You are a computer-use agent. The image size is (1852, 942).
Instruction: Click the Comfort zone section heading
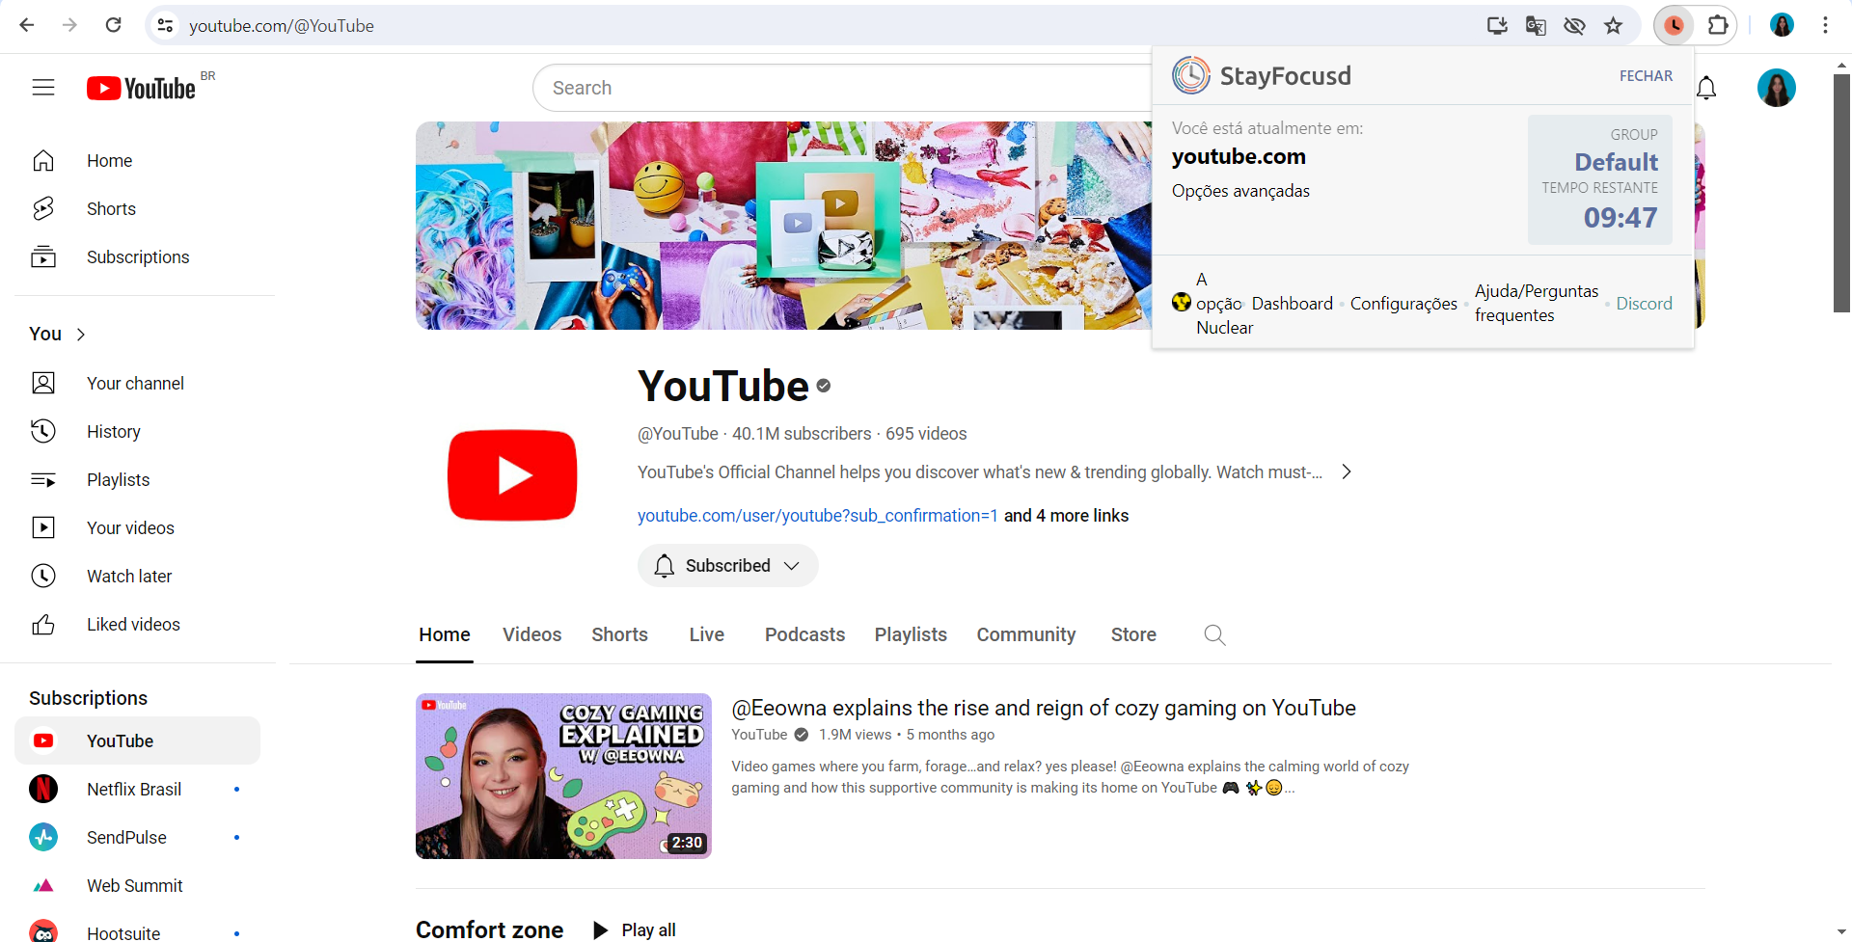click(490, 929)
